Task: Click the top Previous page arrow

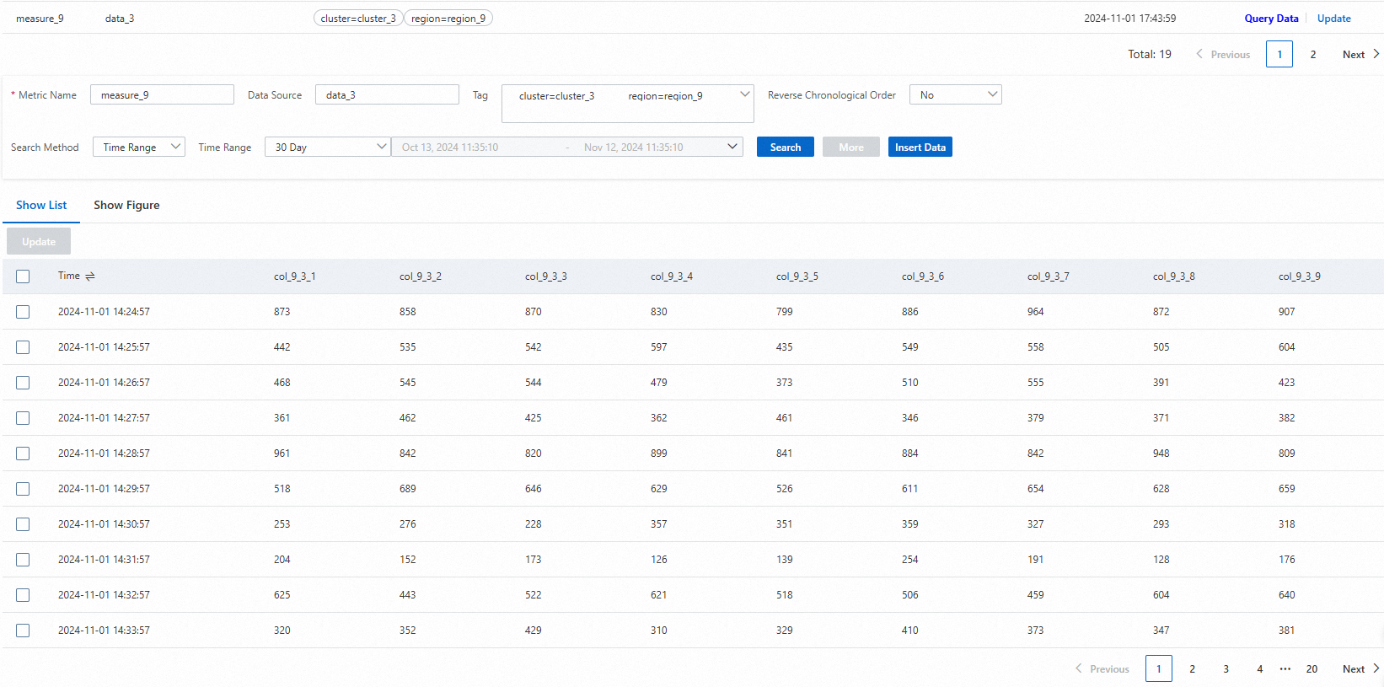Action: (x=1199, y=54)
